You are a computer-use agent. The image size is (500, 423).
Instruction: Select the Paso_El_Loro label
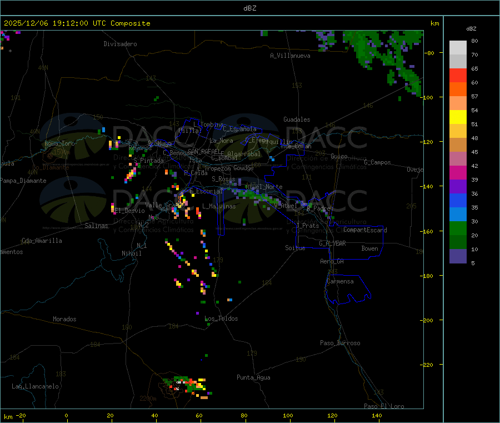pyautogui.click(x=384, y=406)
